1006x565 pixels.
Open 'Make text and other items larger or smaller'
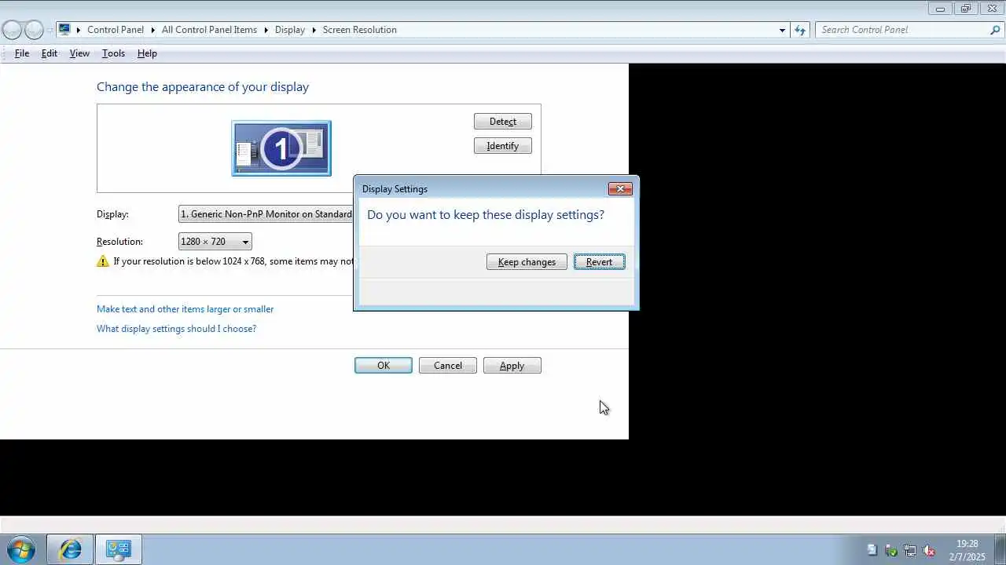[185, 309]
